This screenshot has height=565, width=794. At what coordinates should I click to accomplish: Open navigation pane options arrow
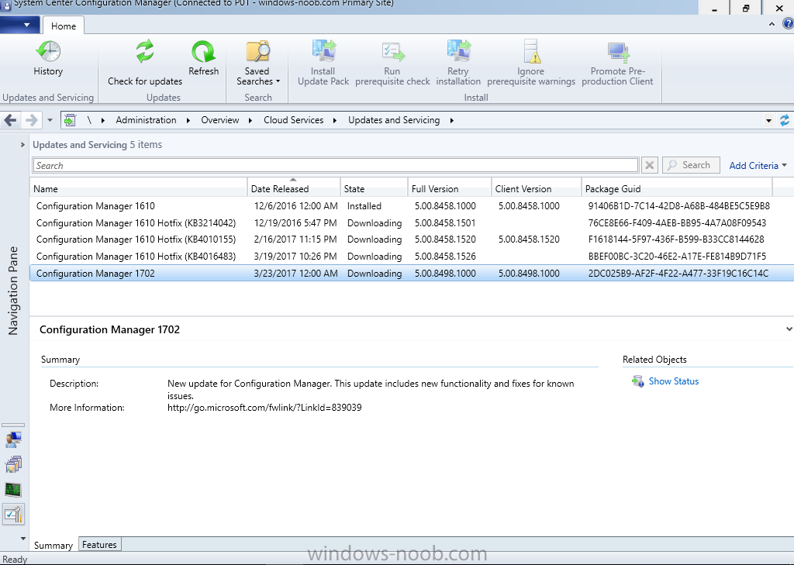tap(22, 538)
